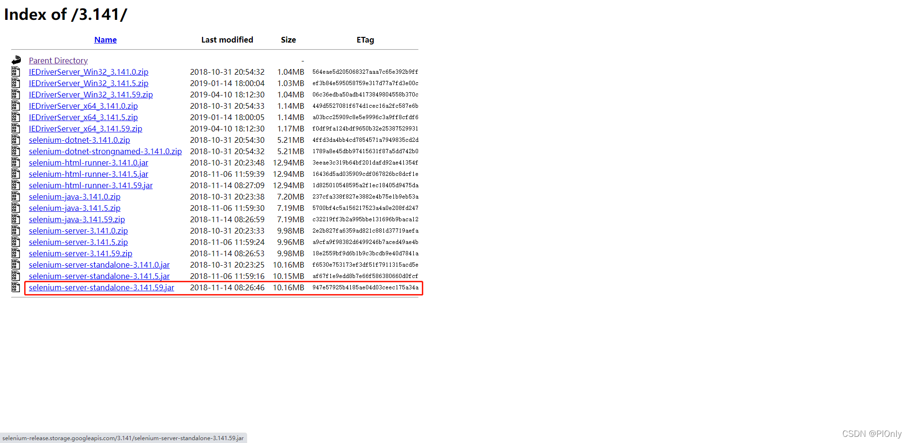Click the ETag column header
Viewport: 909px width, 443px height.
click(x=365, y=40)
